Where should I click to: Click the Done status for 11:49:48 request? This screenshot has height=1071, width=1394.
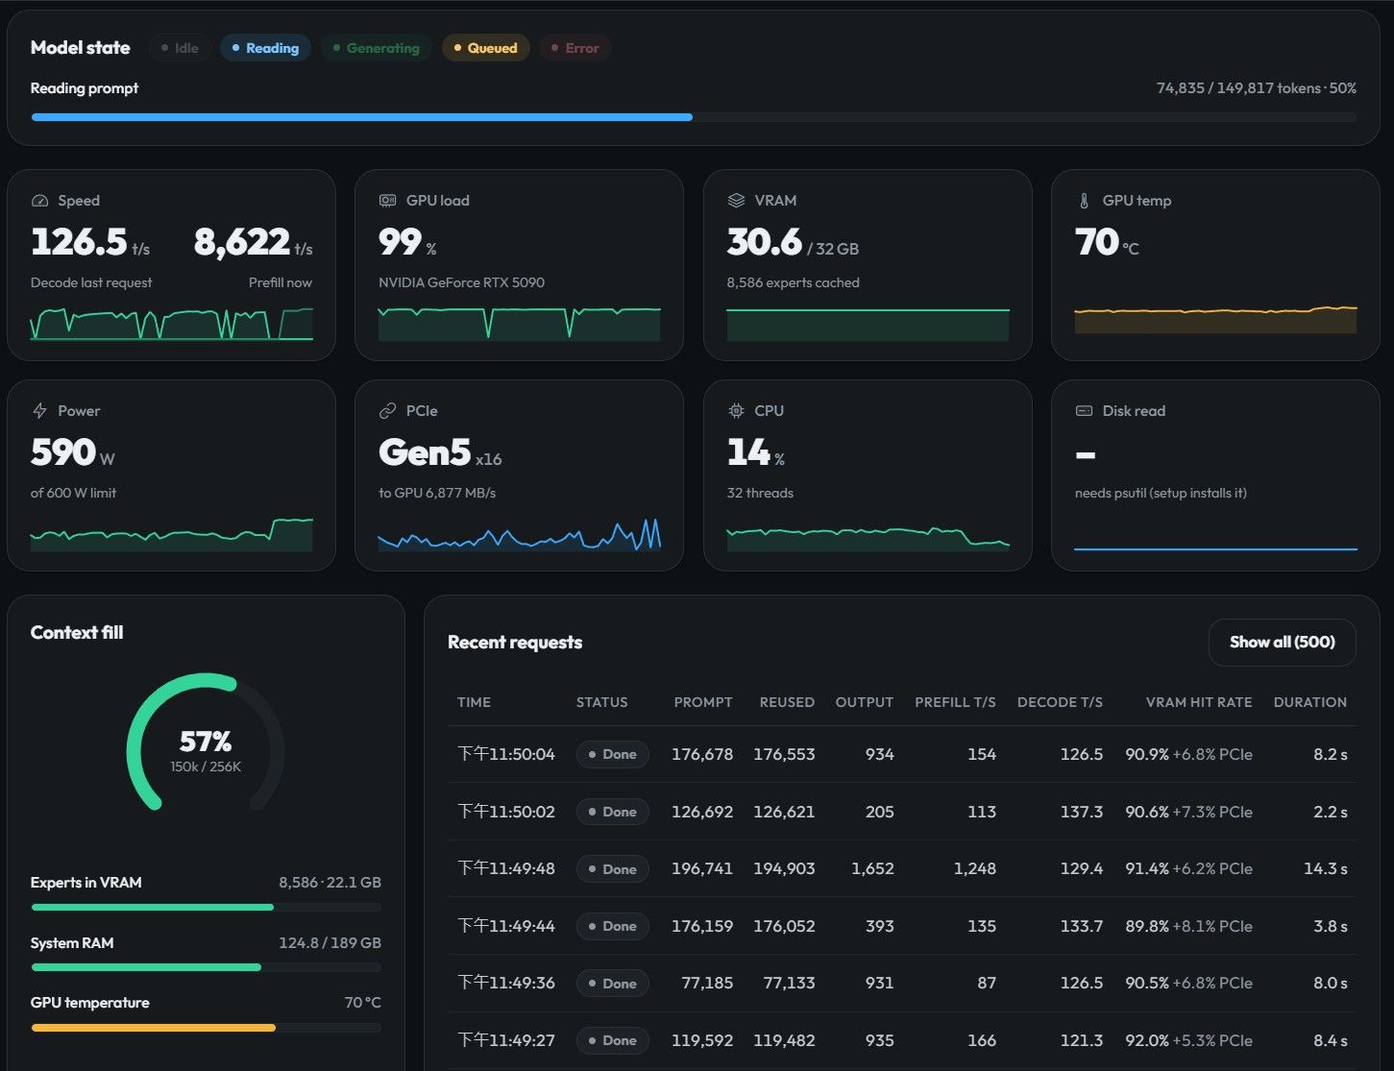(613, 868)
